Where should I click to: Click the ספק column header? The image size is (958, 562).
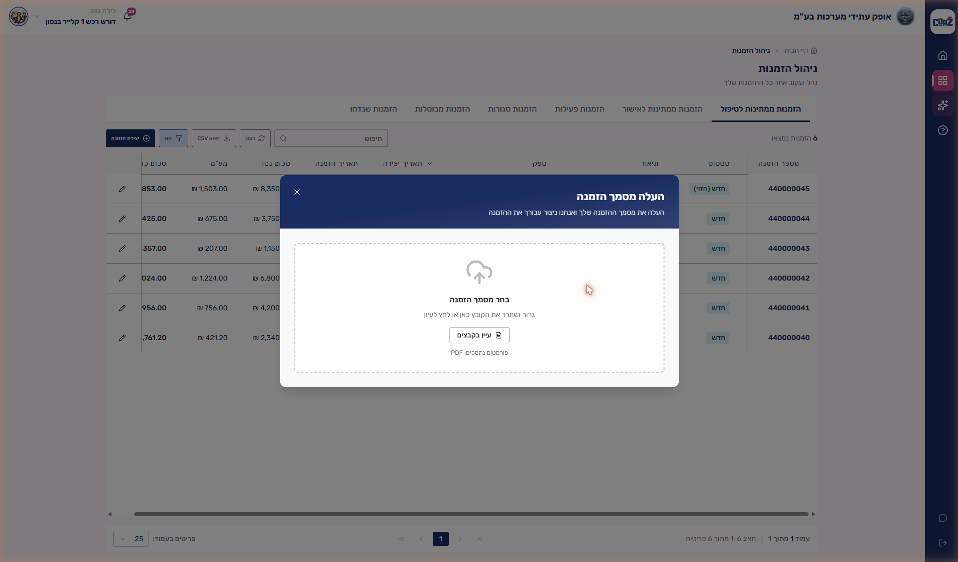(x=539, y=164)
